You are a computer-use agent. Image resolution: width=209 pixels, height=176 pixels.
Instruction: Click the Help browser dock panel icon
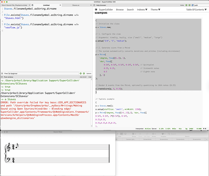coord(94,5)
